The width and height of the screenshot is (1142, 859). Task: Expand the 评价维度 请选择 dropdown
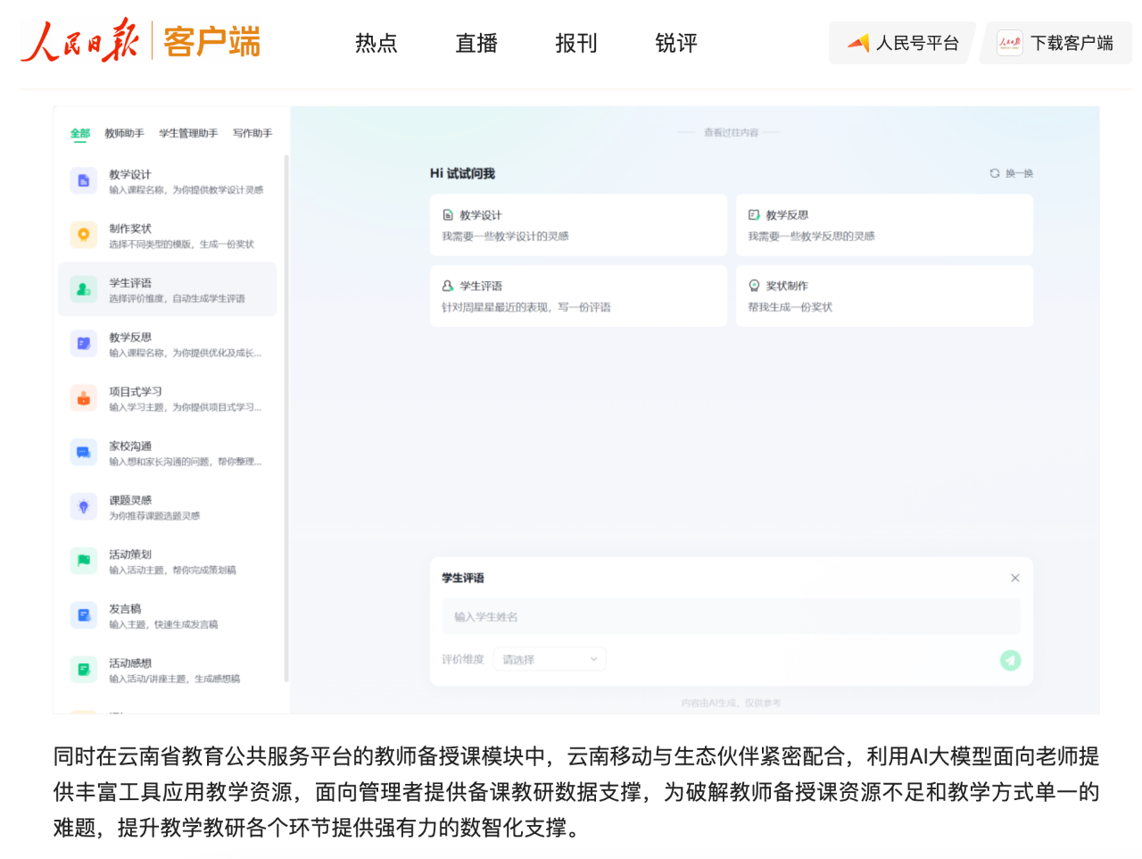550,660
